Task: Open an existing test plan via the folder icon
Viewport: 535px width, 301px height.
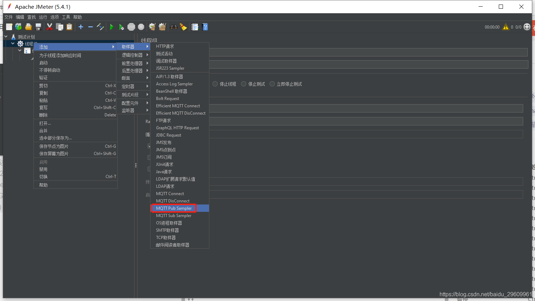Action: click(x=28, y=27)
